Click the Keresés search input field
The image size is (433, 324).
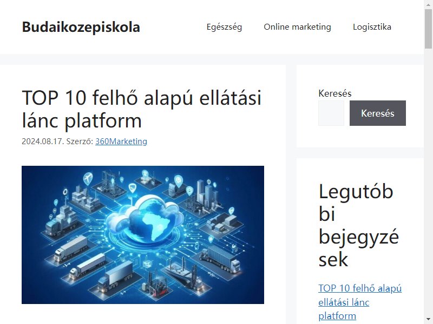[331, 113]
